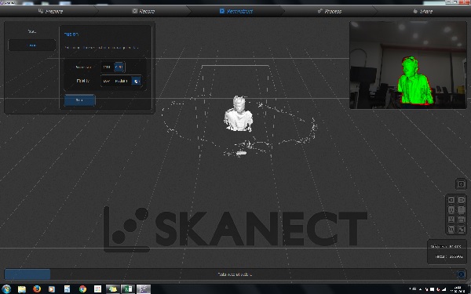Click the live camera preview thumbnail

click(x=408, y=65)
